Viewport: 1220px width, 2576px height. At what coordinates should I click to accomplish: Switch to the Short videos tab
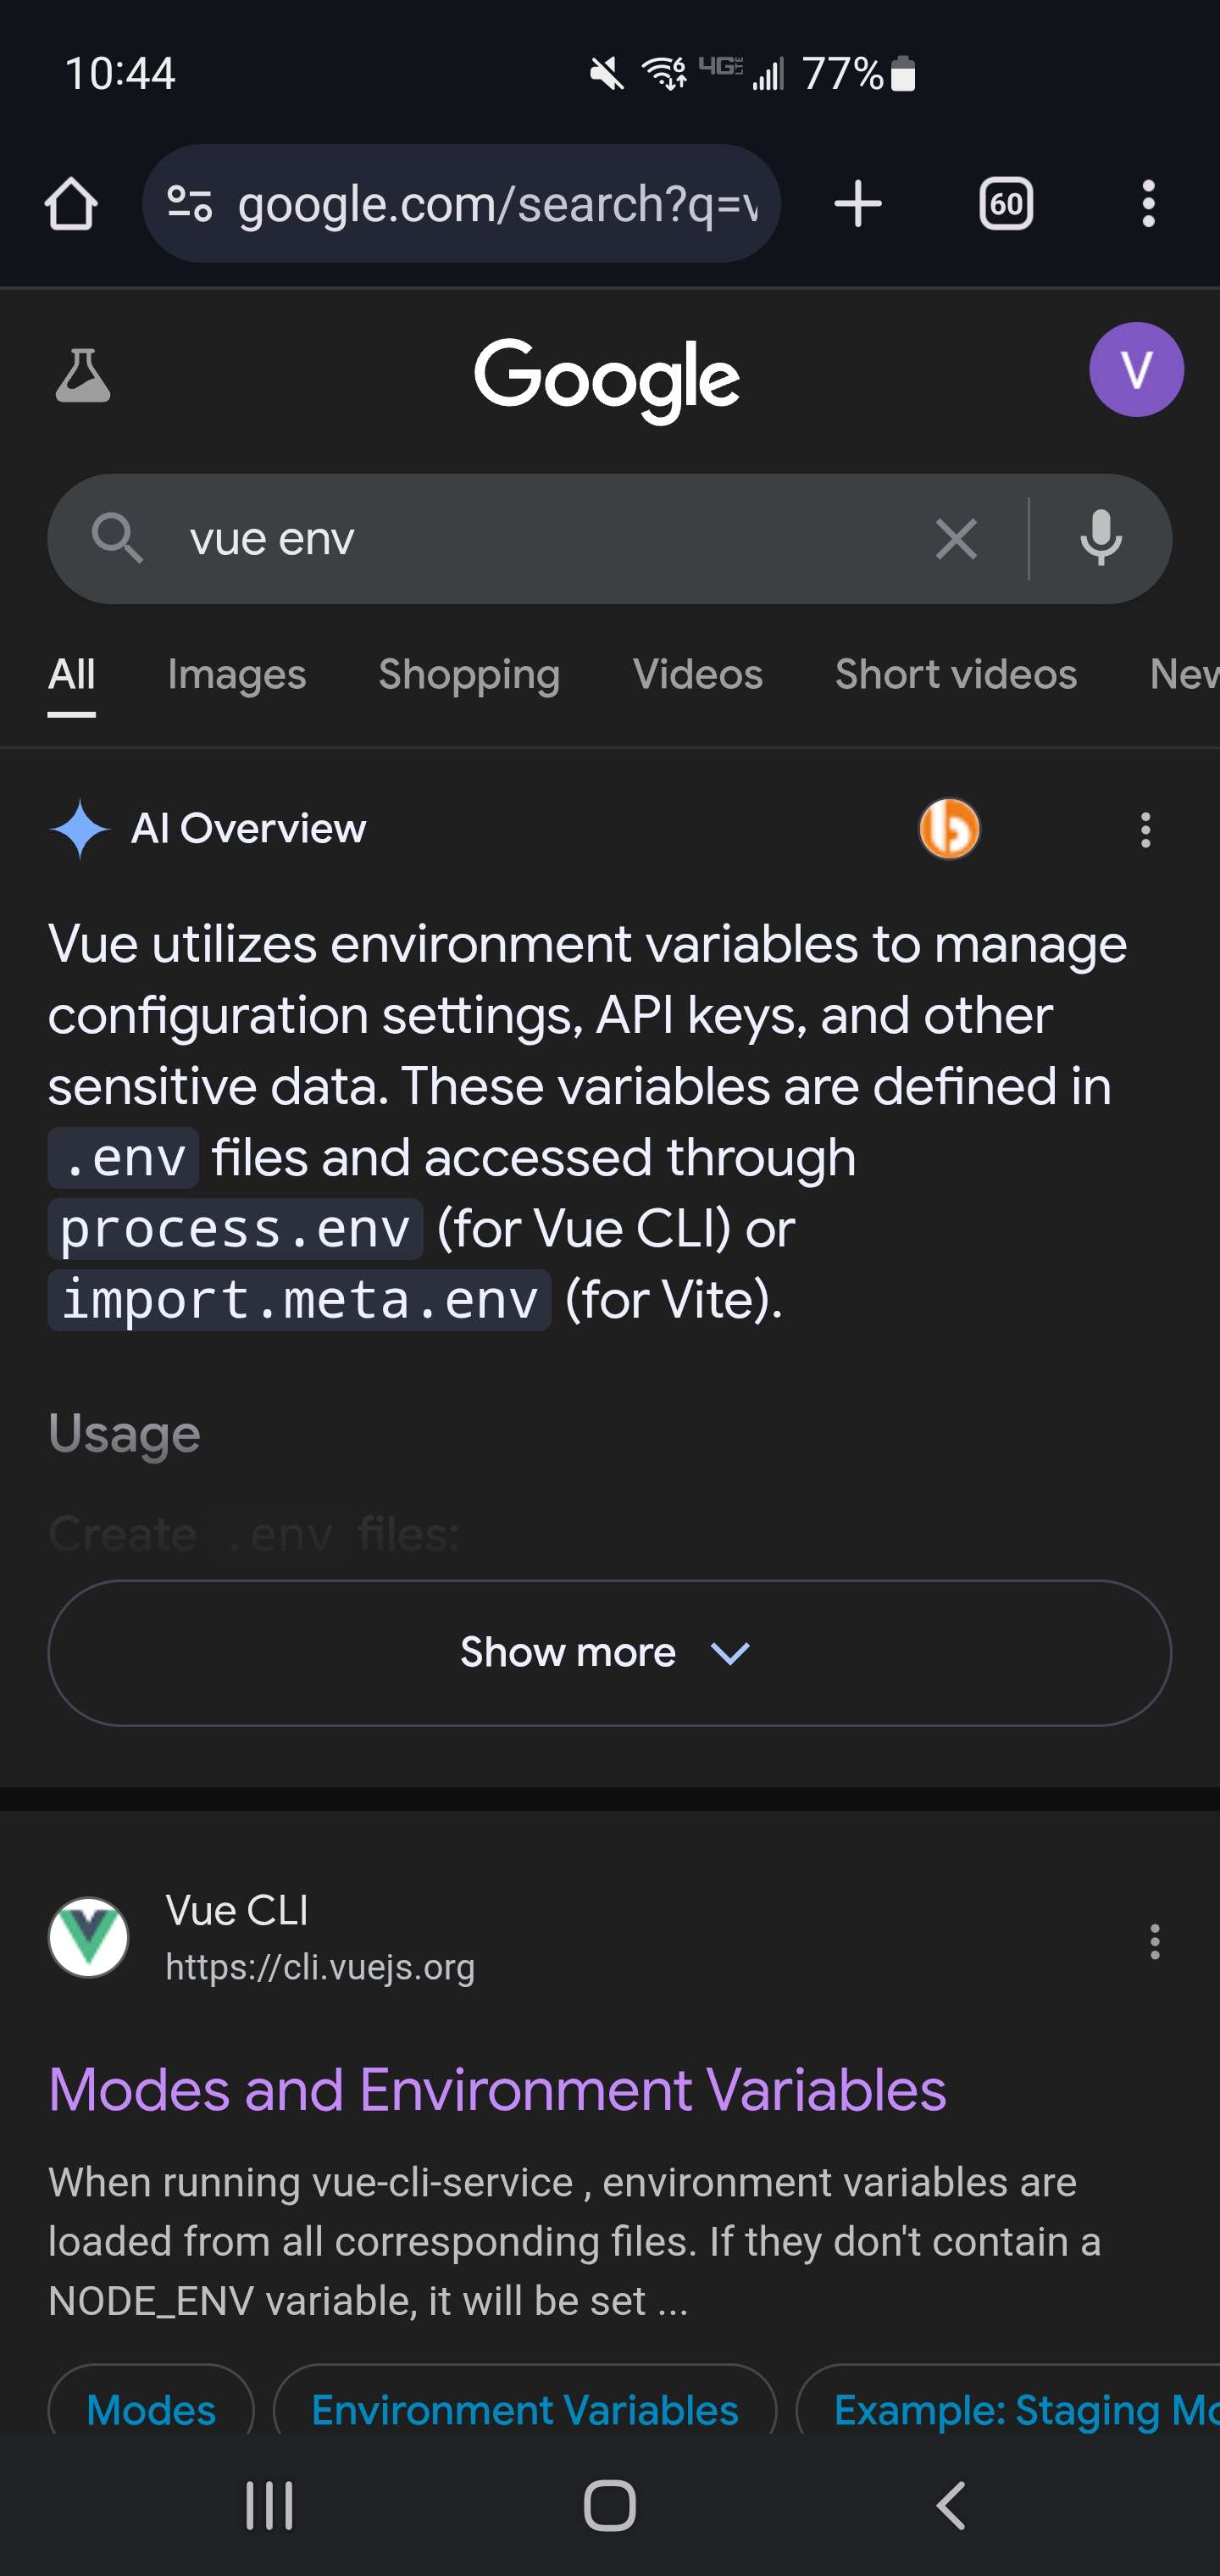click(x=956, y=674)
